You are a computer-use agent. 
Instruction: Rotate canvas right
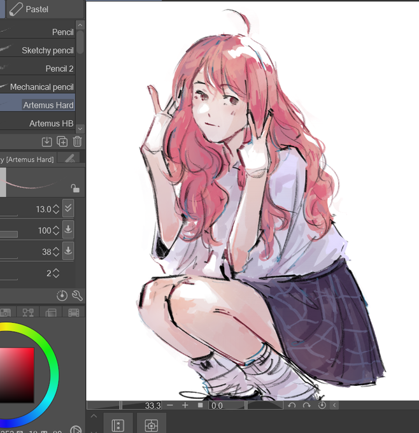pos(306,405)
